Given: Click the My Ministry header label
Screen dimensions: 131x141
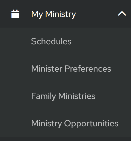Looking at the screenshot, I should (x=53, y=14).
